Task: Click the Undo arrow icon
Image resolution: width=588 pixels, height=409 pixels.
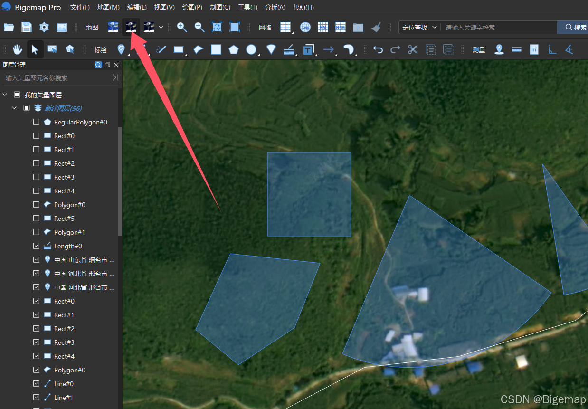Action: (x=378, y=49)
